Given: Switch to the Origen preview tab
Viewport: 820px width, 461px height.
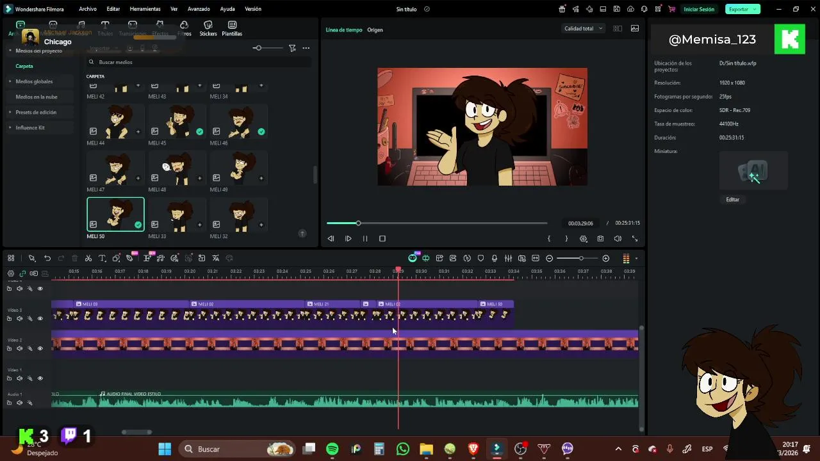Looking at the screenshot, I should point(375,29).
